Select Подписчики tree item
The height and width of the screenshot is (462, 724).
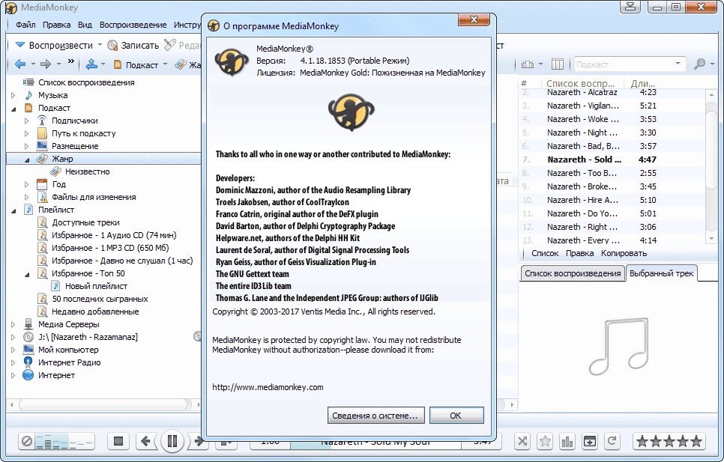75,121
